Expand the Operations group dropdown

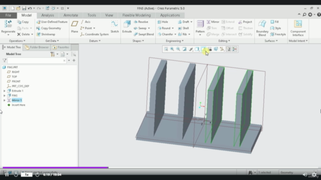coord(17,41)
